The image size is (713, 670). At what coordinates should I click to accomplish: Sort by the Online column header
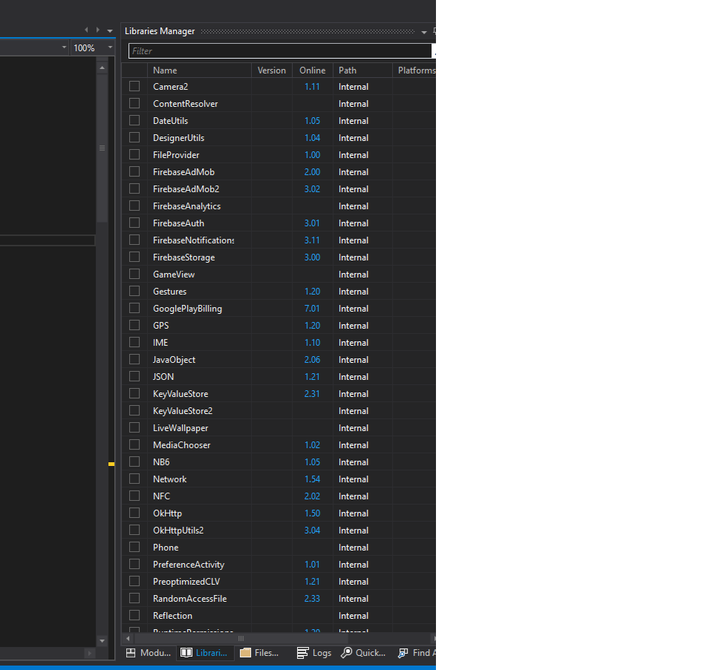313,70
